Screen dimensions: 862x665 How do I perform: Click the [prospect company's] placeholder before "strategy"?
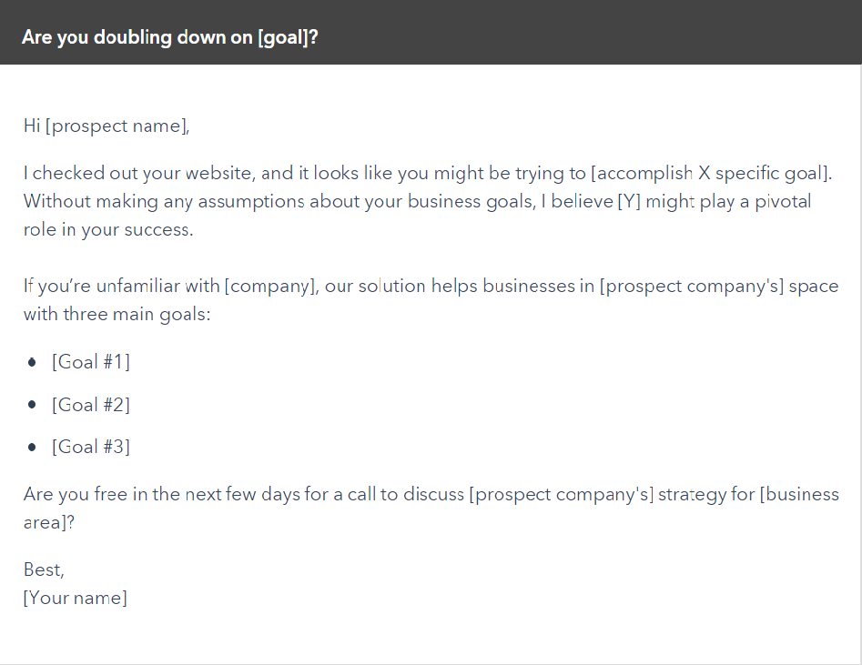coord(562,495)
